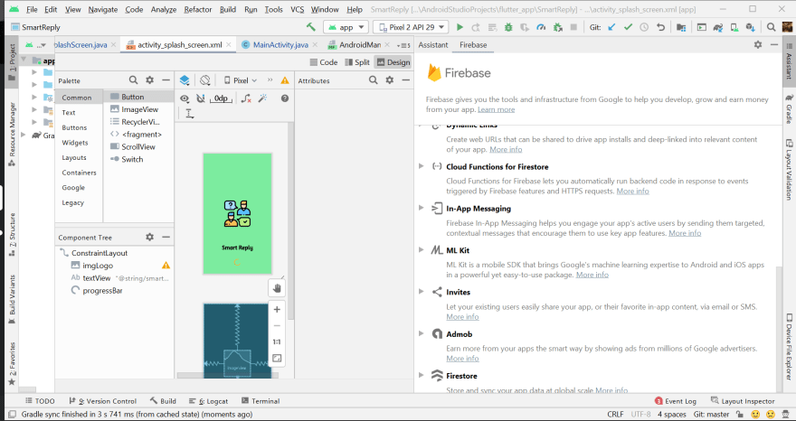Commit changes with Git green checkmark
Image resolution: width=796 pixels, height=421 pixels.
(628, 27)
